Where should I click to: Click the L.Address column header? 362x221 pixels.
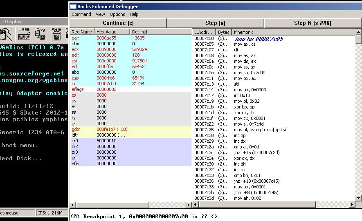pyautogui.click(x=204, y=32)
